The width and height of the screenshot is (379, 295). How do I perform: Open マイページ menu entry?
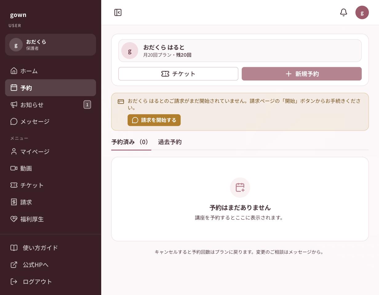click(50, 151)
